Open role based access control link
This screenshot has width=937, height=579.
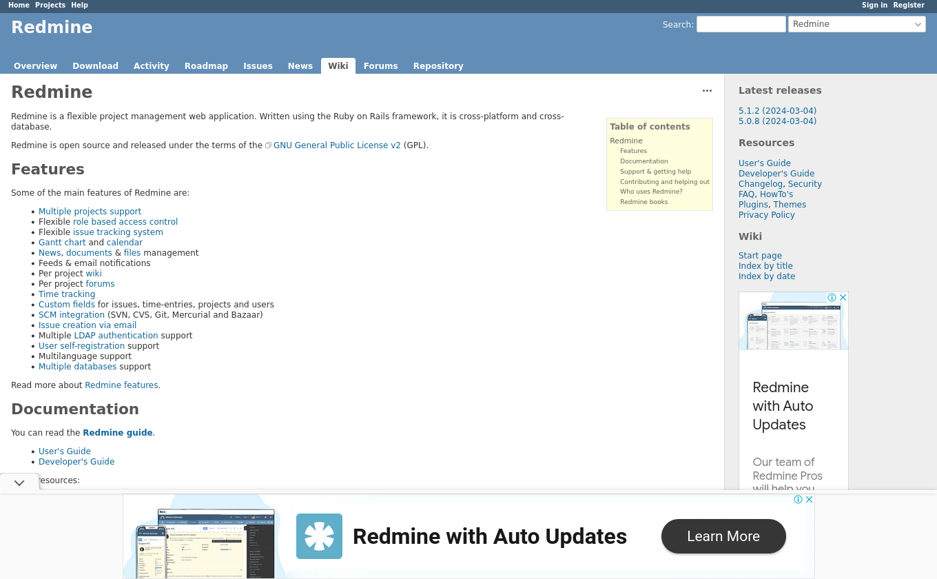125,222
